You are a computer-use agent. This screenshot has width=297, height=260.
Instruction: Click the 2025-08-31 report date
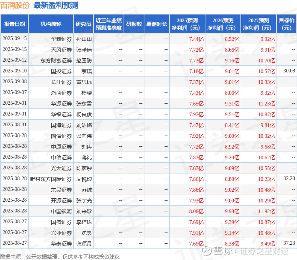click(x=15, y=124)
